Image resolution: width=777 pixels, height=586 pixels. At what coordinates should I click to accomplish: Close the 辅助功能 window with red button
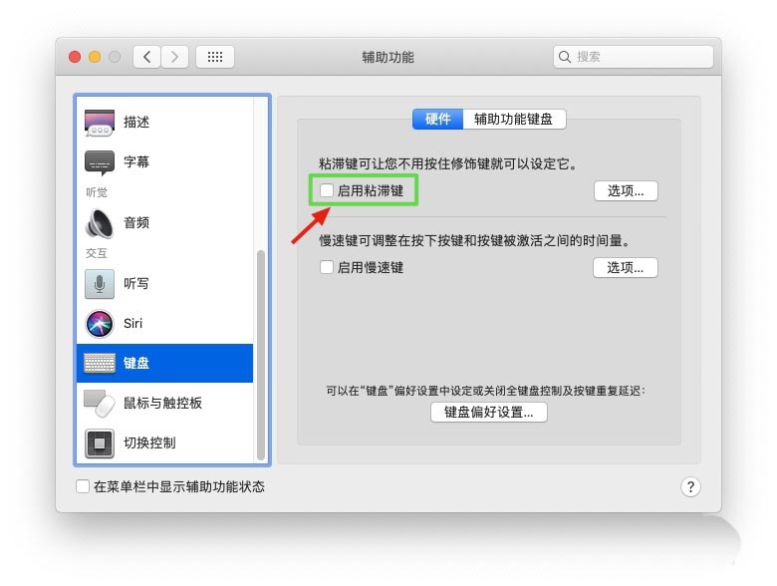(75, 57)
